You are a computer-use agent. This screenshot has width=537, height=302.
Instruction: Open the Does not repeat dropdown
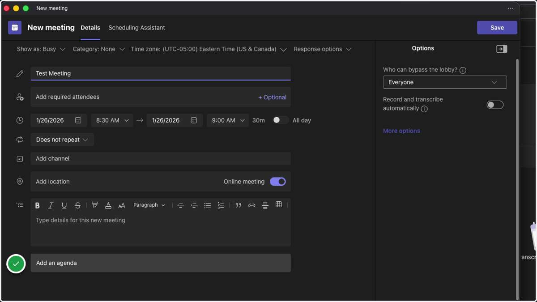coord(62,140)
